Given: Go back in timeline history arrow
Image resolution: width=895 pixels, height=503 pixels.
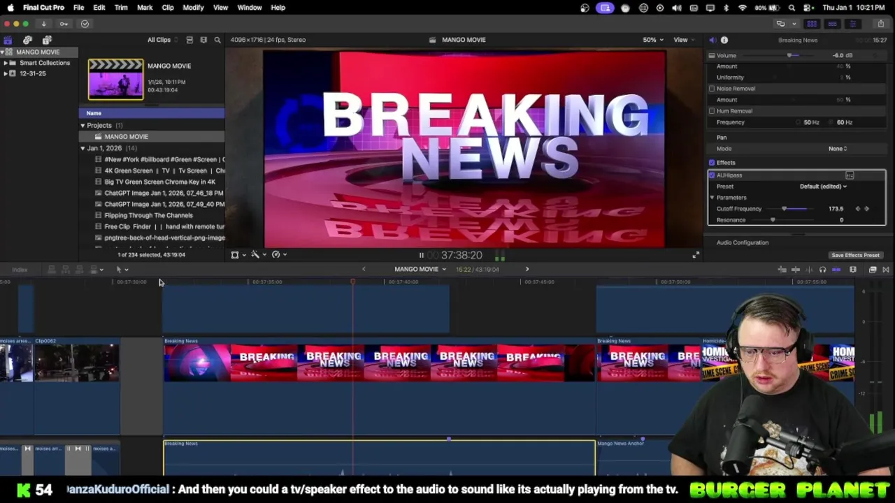Looking at the screenshot, I should pos(364,270).
